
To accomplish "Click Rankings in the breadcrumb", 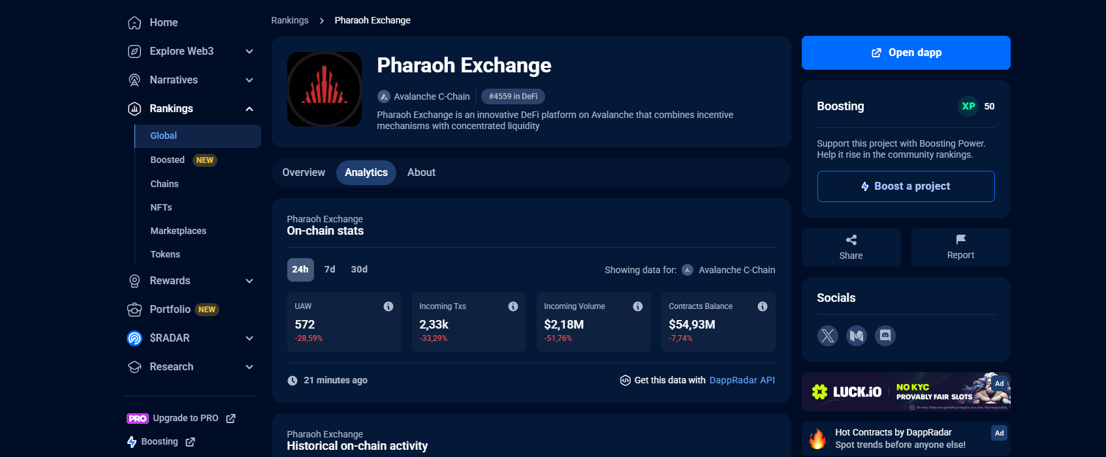I will [290, 21].
